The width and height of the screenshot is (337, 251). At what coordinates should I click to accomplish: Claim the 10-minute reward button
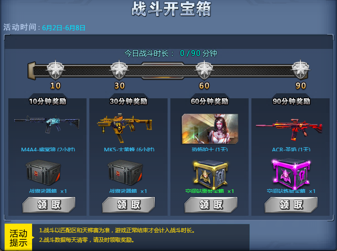click(x=49, y=205)
